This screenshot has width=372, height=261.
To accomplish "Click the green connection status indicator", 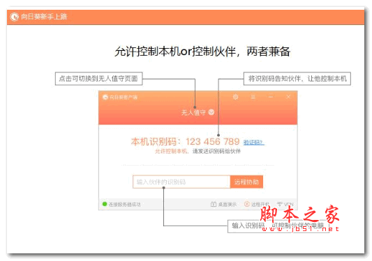I will point(105,204).
